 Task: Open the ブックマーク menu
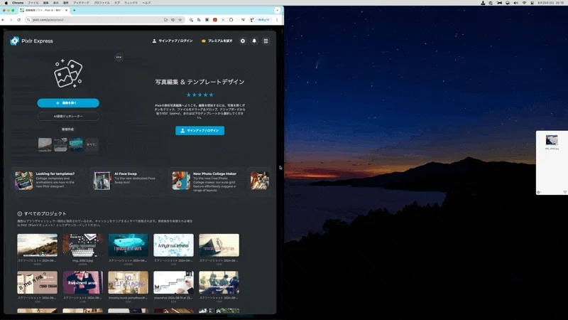[81, 3]
